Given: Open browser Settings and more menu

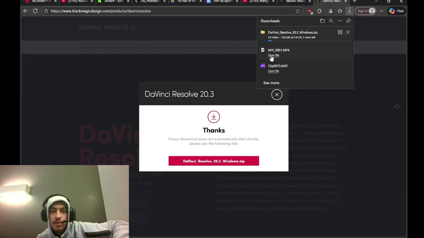Looking at the screenshot, I should click(x=381, y=11).
